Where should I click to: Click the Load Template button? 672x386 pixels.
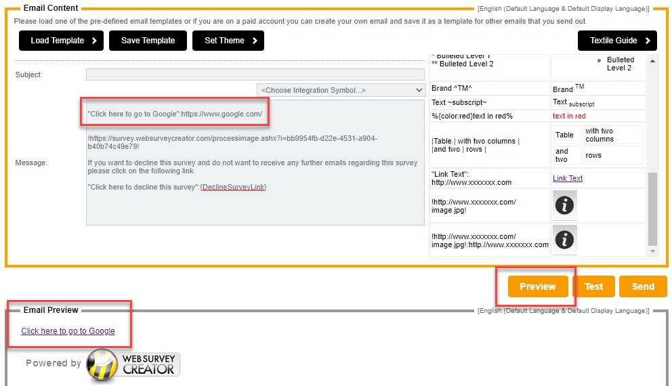(61, 41)
